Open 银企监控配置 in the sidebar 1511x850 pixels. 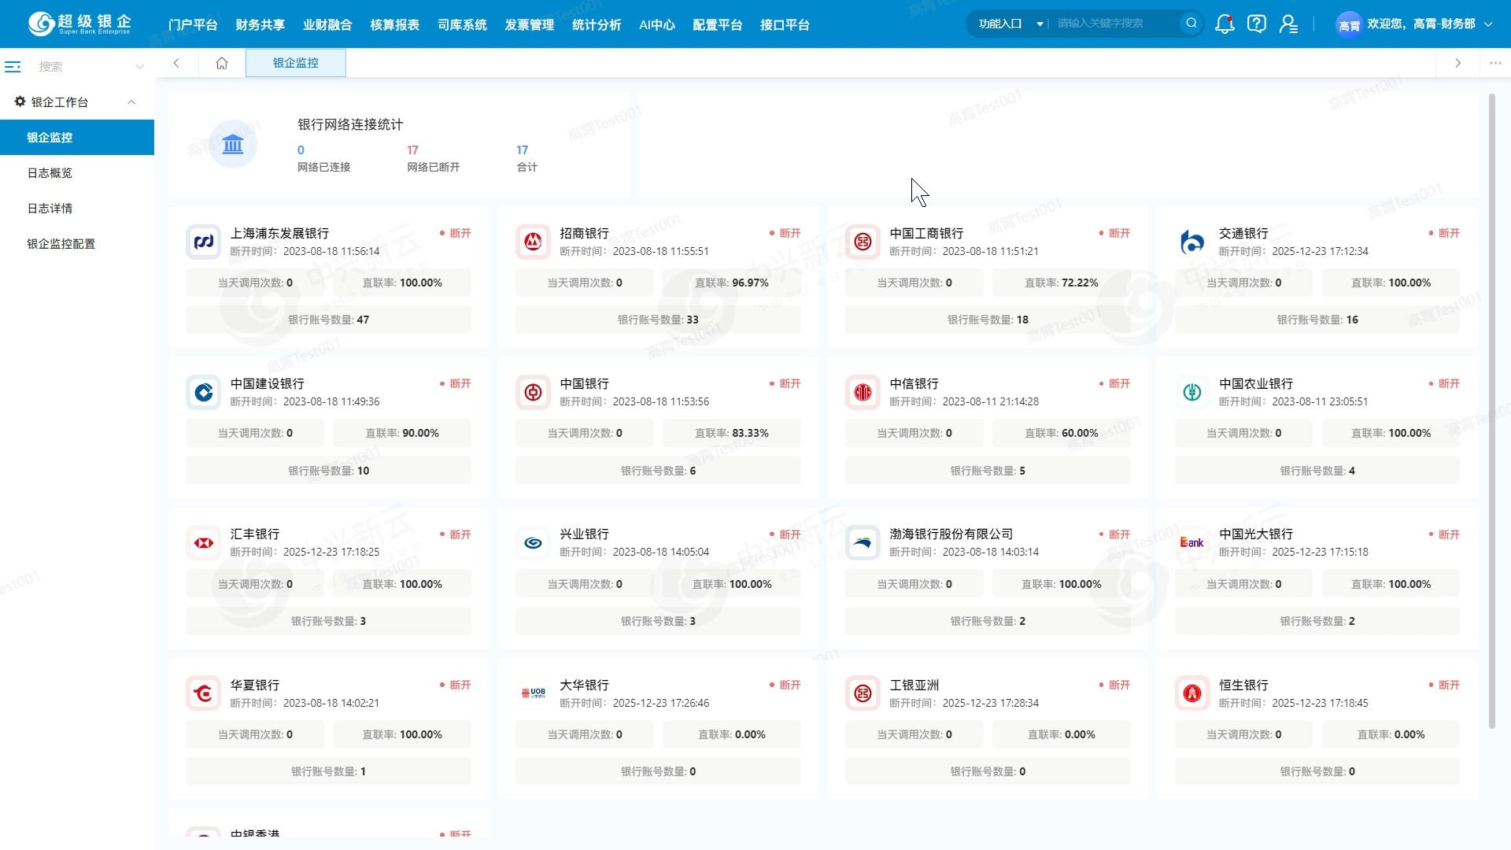point(61,244)
